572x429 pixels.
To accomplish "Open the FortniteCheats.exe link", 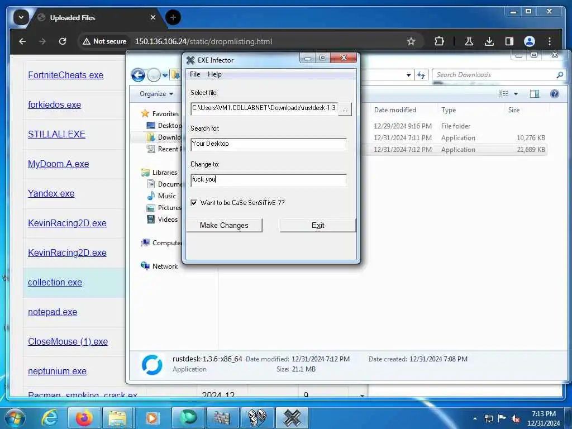I will tap(66, 75).
